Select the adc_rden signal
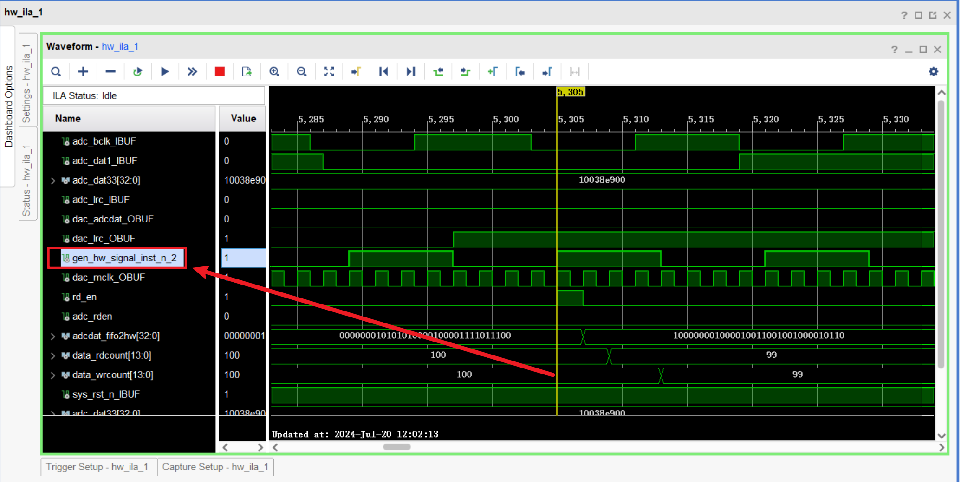The height and width of the screenshot is (482, 961). (92, 317)
